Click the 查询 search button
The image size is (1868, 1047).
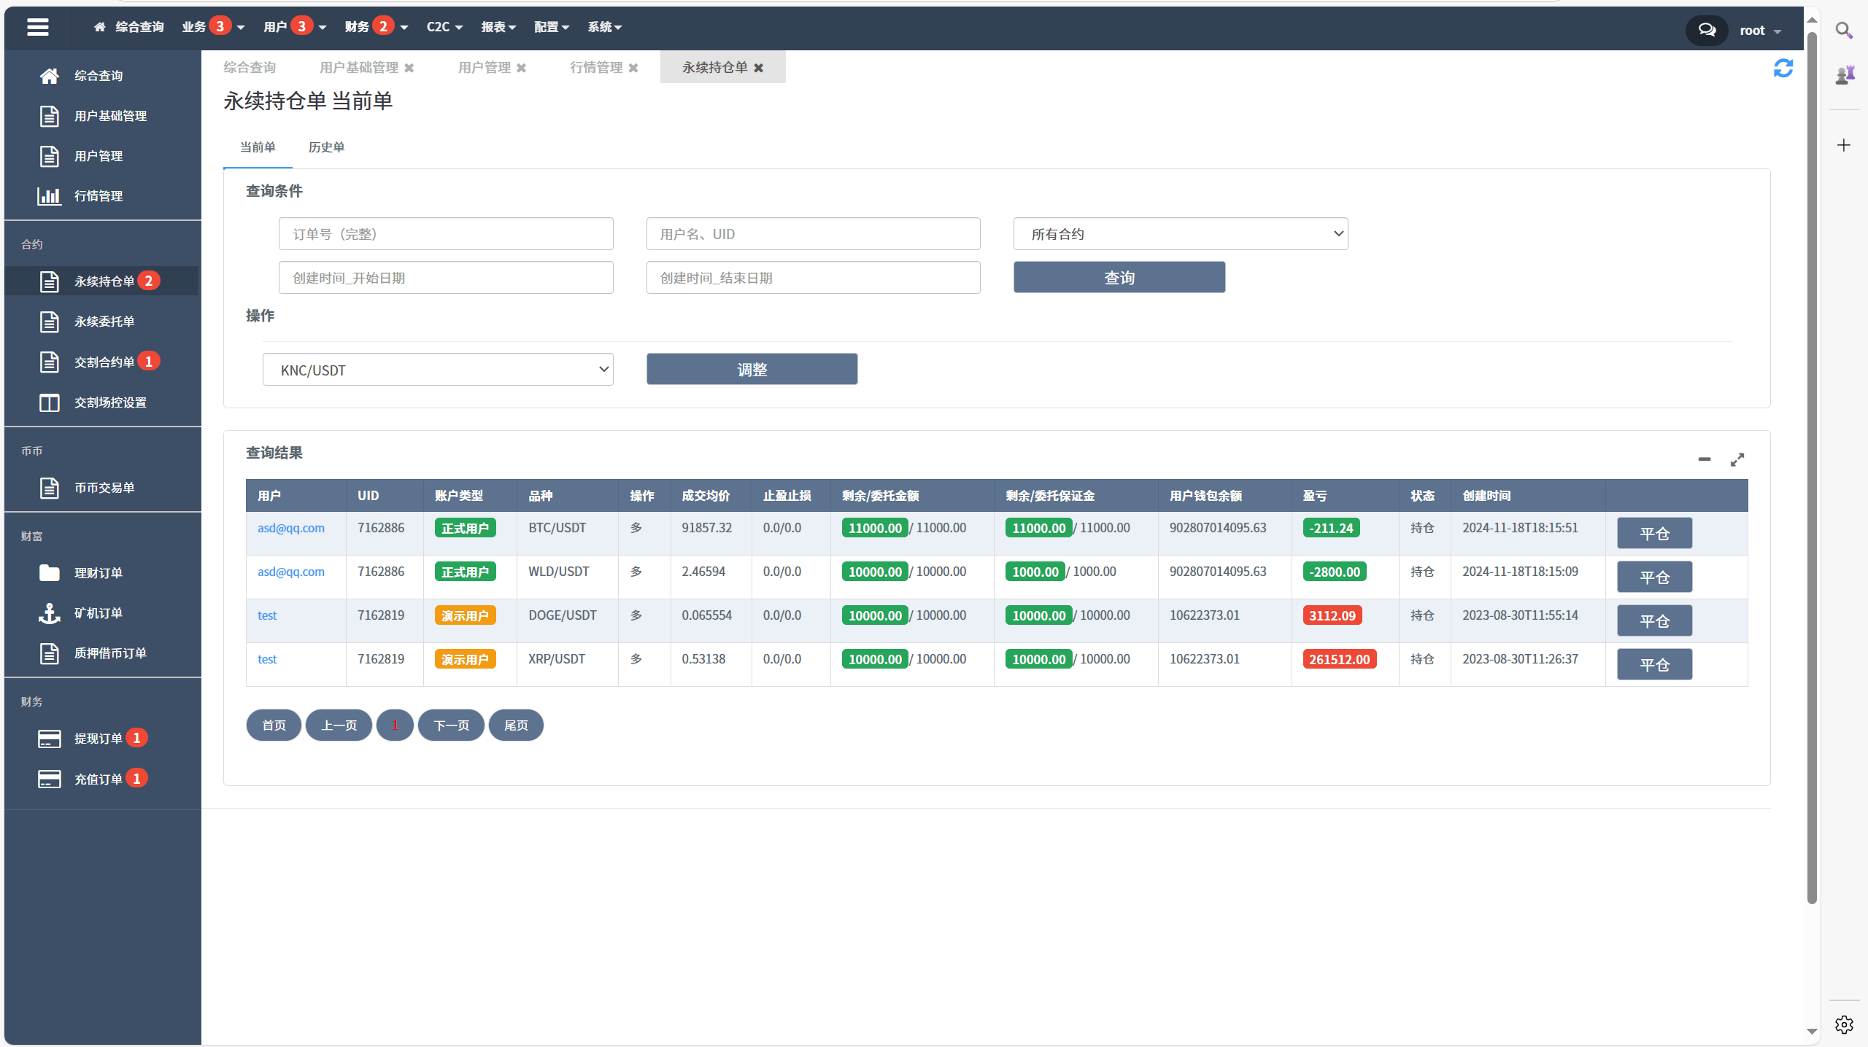tap(1119, 278)
